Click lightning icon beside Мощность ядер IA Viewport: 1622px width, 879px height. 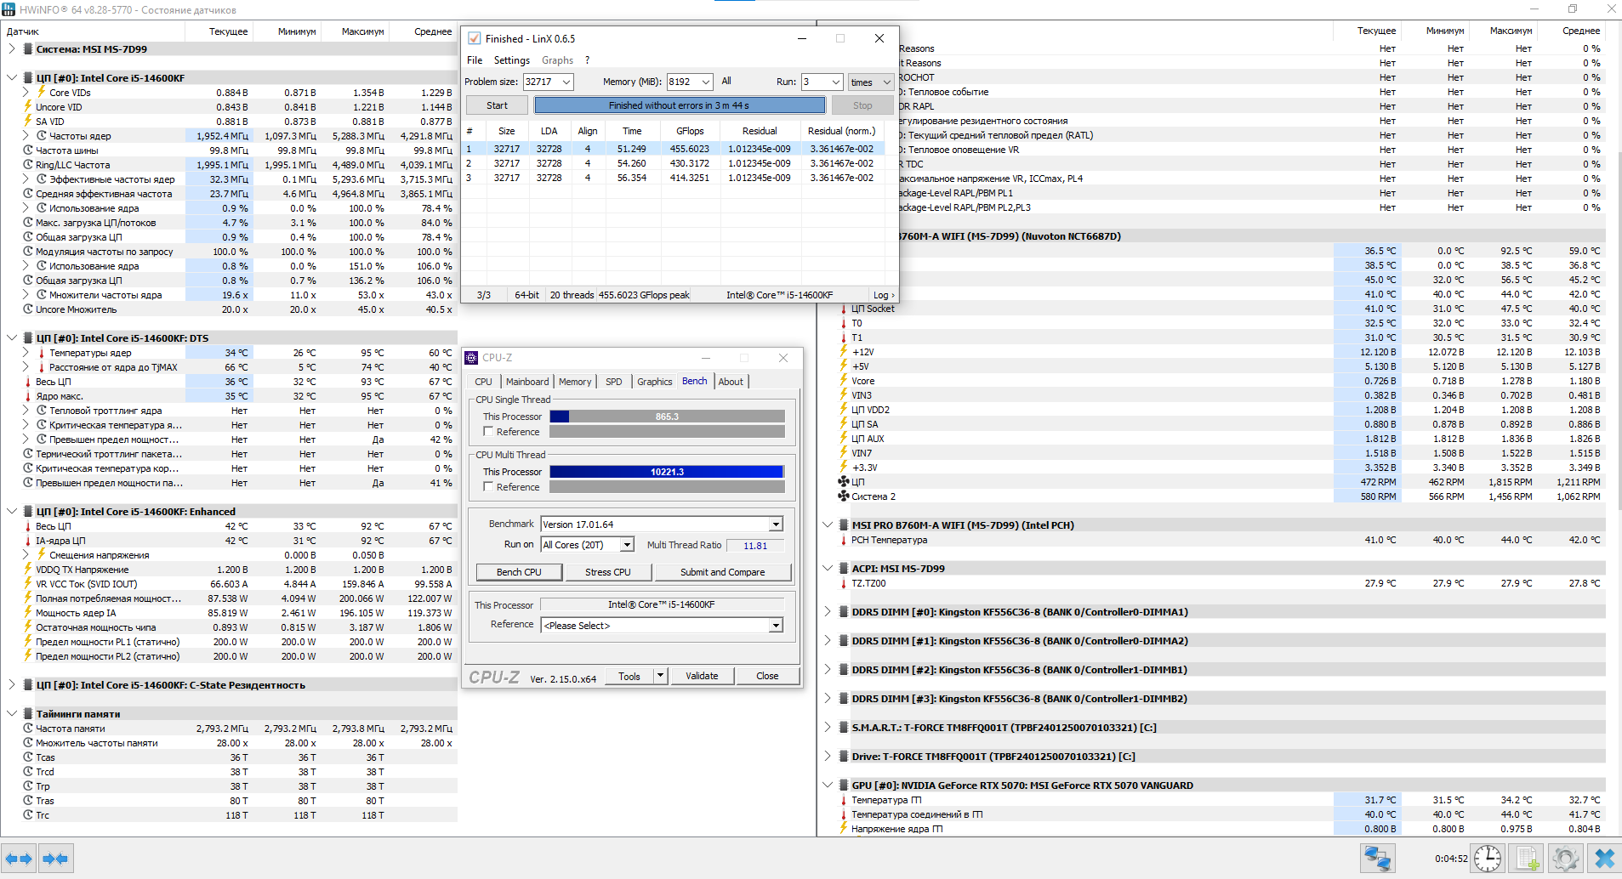[x=28, y=613]
